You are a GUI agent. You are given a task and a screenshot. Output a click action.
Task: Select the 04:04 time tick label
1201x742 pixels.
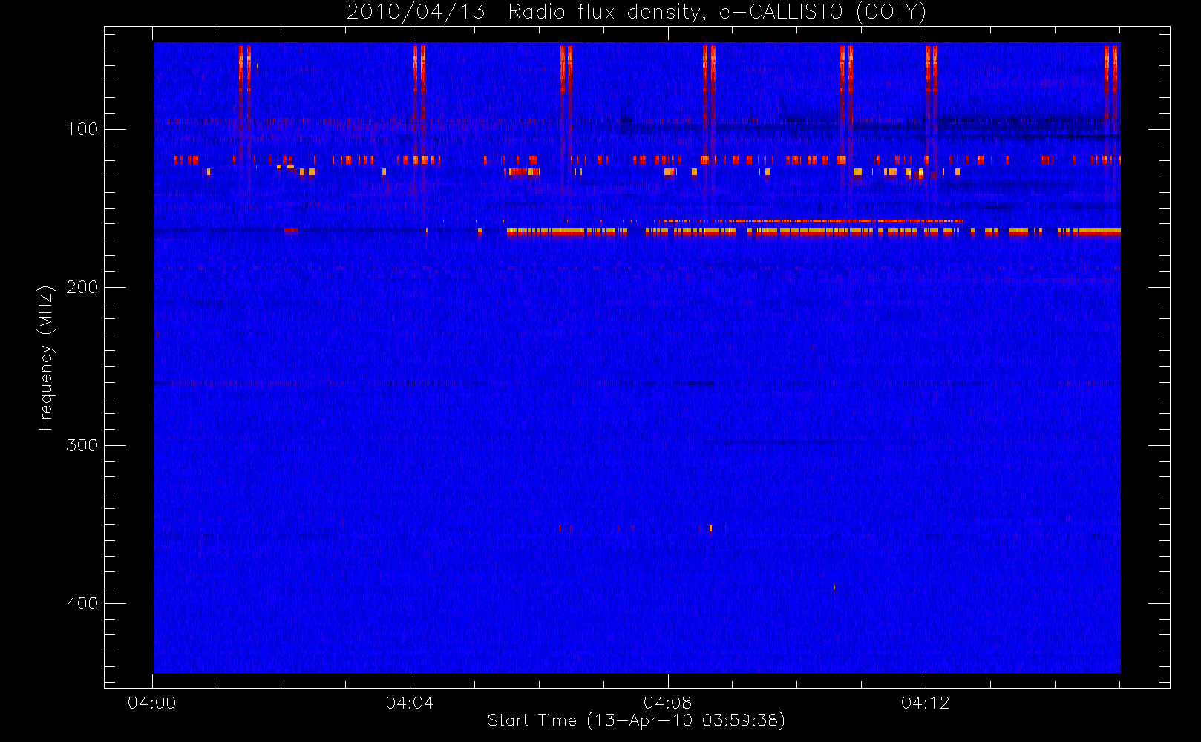pos(410,703)
